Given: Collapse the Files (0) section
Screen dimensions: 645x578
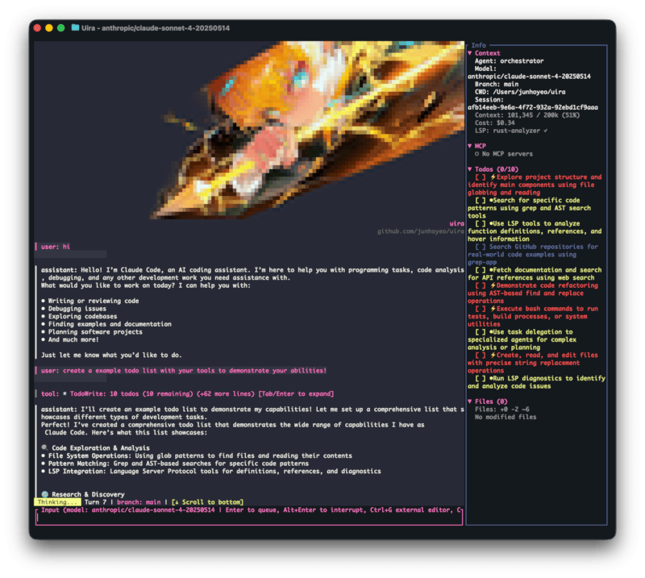Looking at the screenshot, I should (470, 401).
